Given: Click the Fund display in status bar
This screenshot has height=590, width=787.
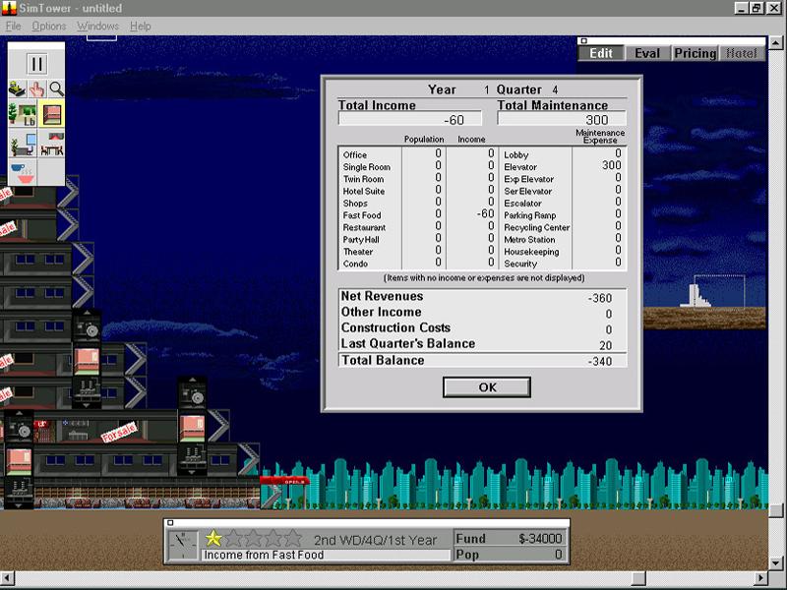Looking at the screenshot, I should (x=510, y=538).
